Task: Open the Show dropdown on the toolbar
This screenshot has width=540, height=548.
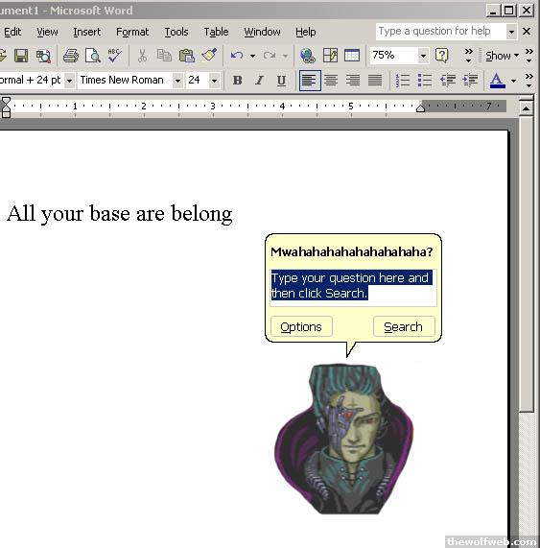Action: pos(502,56)
